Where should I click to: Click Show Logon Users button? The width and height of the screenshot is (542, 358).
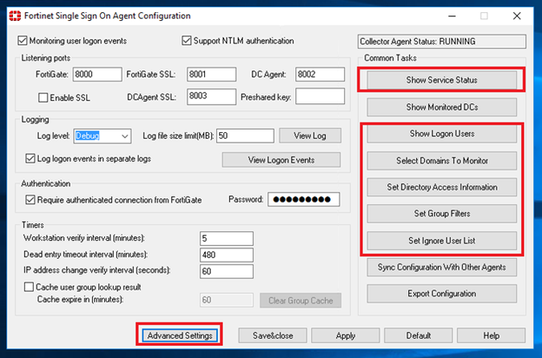coord(442,134)
